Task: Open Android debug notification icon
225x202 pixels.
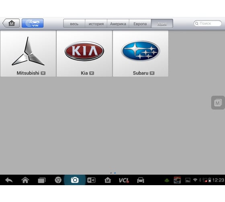Action: (167, 180)
